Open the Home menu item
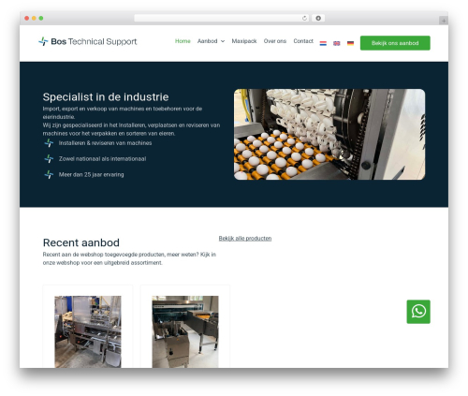This screenshot has width=468, height=396. (183, 41)
